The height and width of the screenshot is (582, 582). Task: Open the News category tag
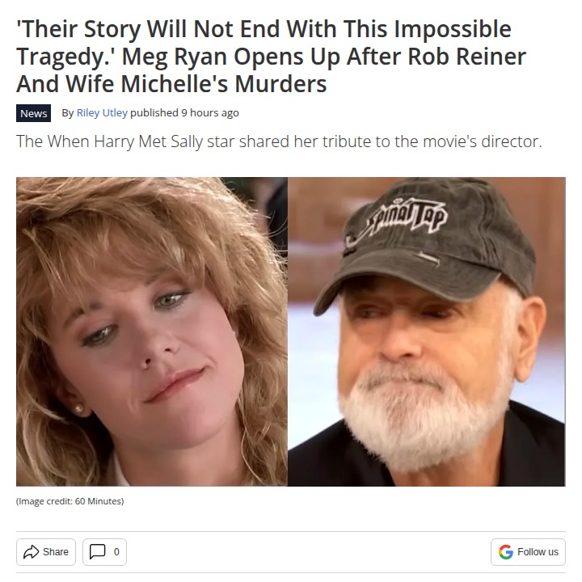(x=33, y=113)
